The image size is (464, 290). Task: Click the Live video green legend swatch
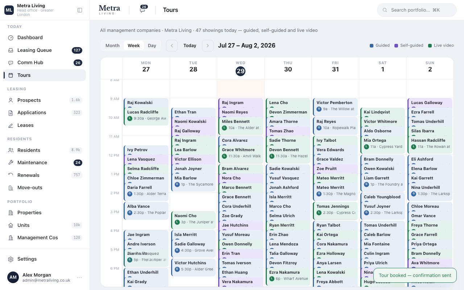430,46
